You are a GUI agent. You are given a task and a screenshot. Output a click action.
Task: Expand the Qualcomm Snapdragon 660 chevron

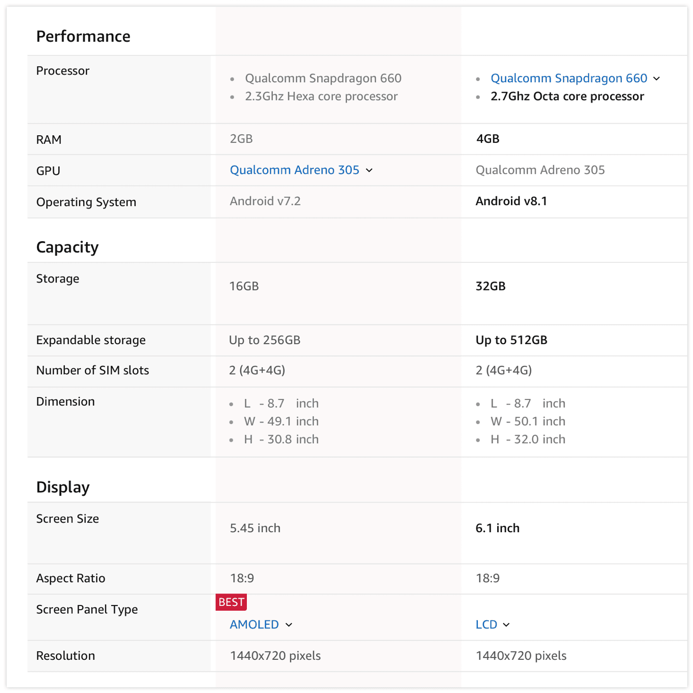(656, 79)
